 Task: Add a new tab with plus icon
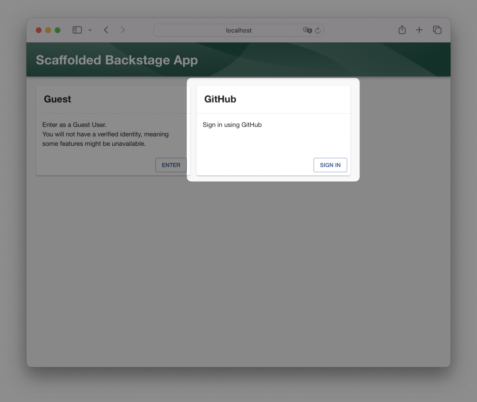point(419,30)
